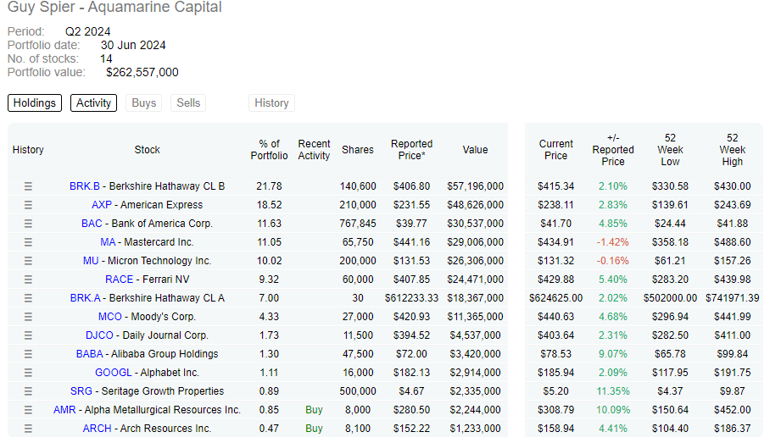The width and height of the screenshot is (781, 443).
Task: Sort by Recent Activity column header
Action: point(314,150)
